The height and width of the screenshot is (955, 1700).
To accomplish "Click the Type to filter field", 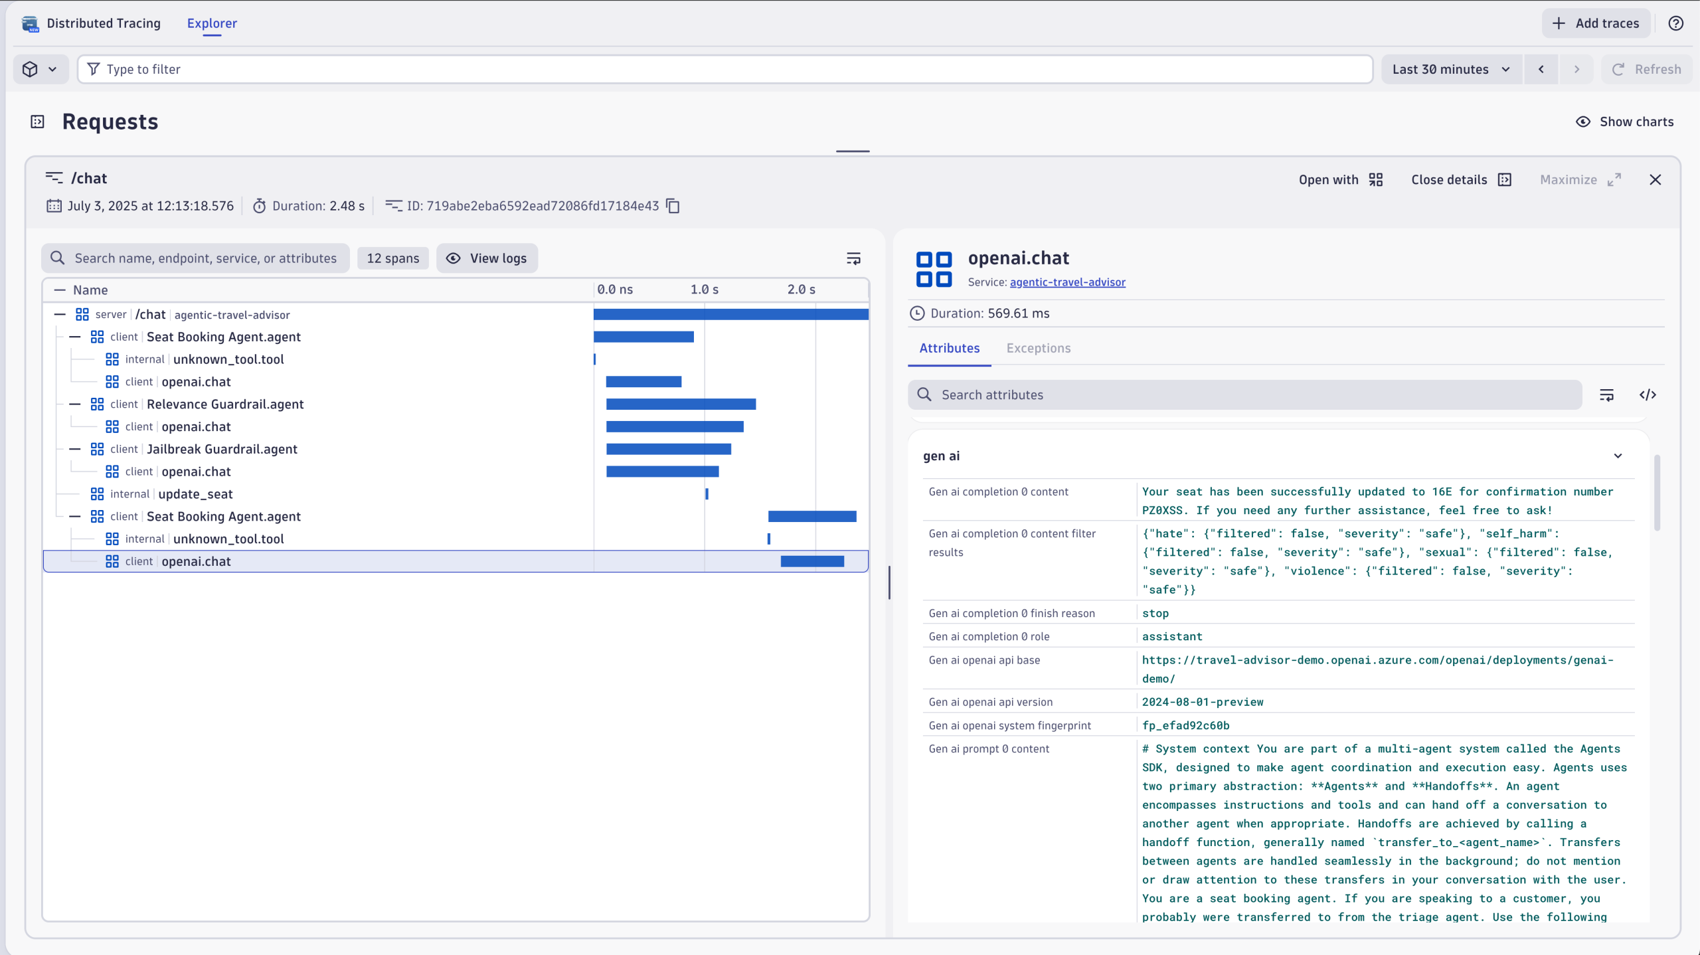I will pos(724,69).
